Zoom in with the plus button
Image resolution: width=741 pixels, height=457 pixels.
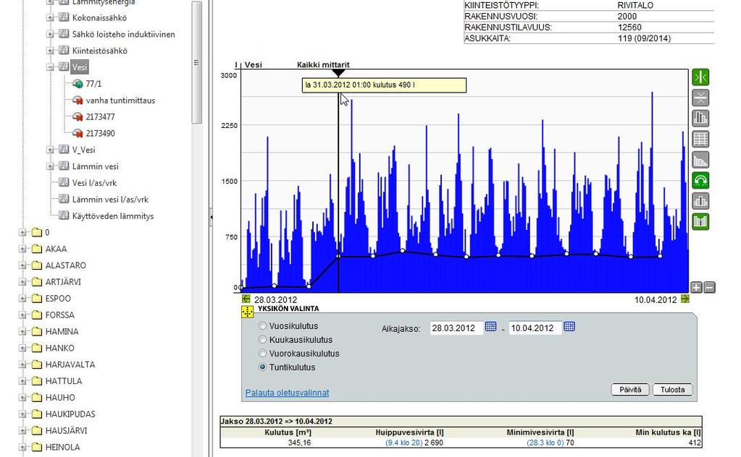coord(696,287)
